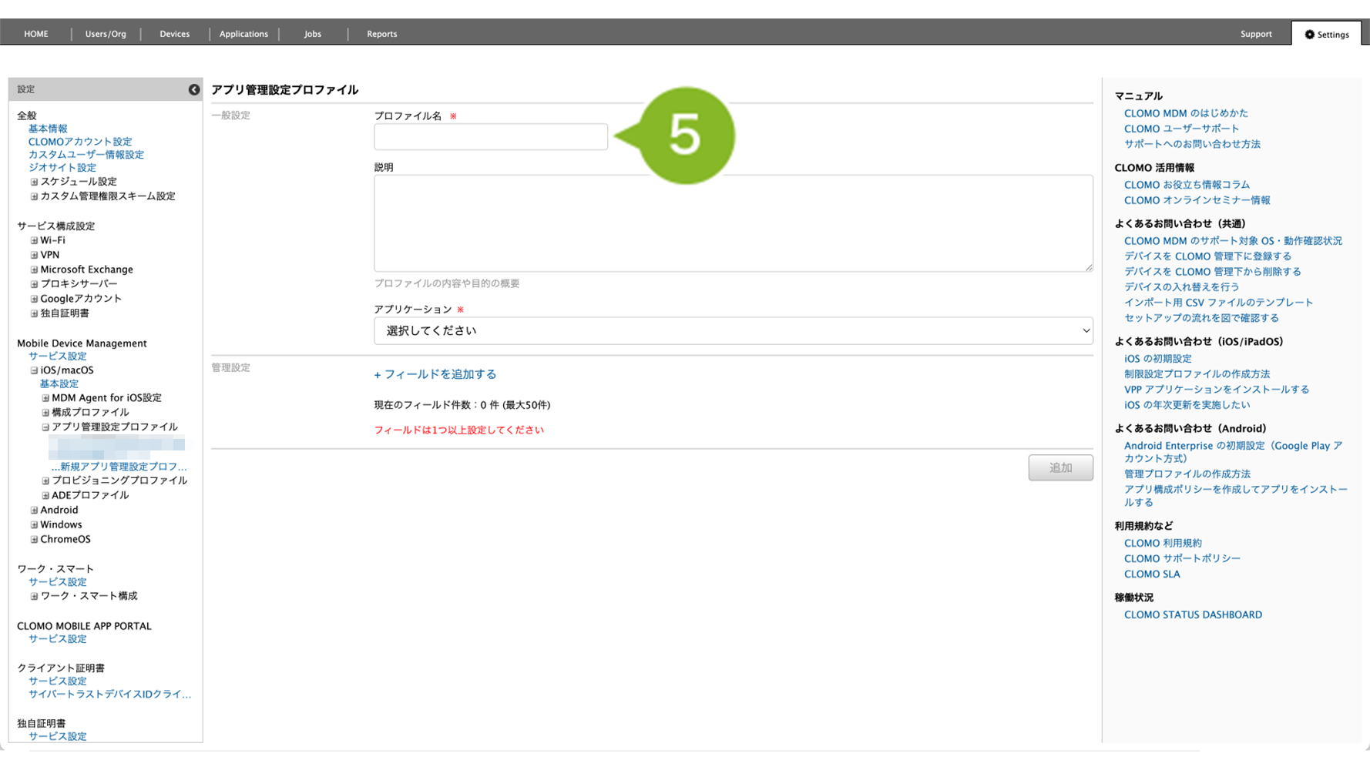This screenshot has height=770, width=1370.
Task: Expand the Wi-Fi tree node
Action: [34, 241]
